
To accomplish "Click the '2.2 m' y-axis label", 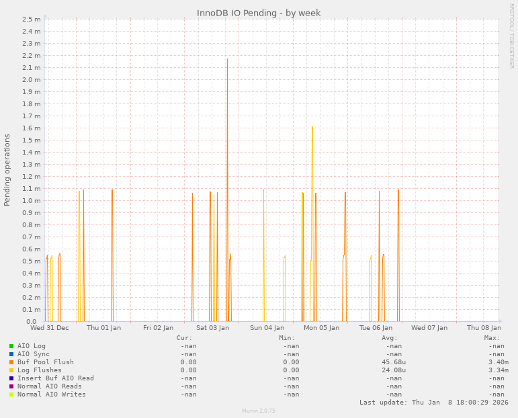I will click(x=32, y=56).
